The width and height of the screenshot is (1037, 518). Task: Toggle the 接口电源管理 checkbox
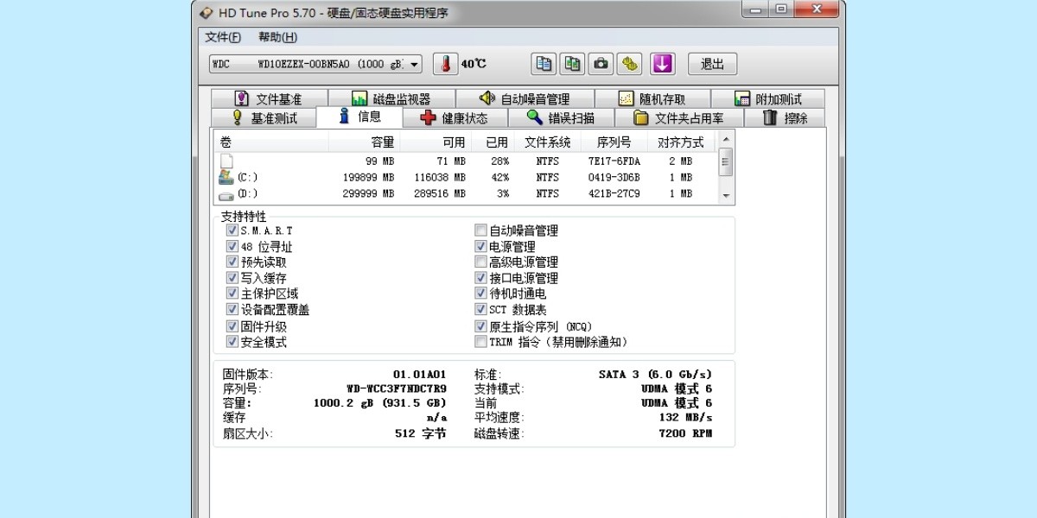481,278
